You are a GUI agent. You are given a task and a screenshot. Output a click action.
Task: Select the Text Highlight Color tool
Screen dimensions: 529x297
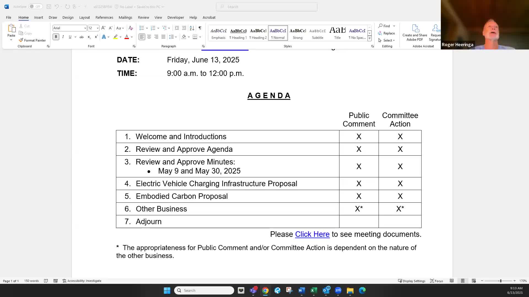115,37
